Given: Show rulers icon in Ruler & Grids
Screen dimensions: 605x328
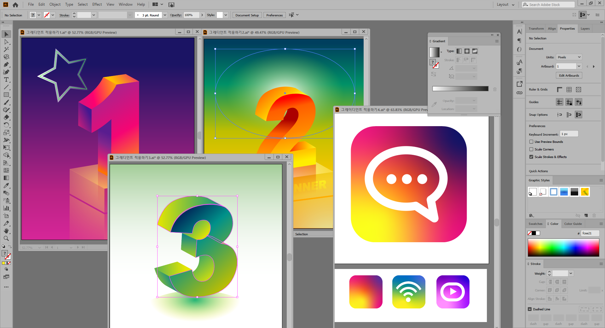Looking at the screenshot, I should coord(560,90).
